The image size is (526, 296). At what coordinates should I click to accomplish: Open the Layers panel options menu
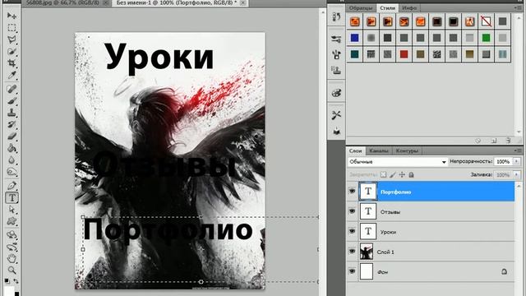(518, 150)
